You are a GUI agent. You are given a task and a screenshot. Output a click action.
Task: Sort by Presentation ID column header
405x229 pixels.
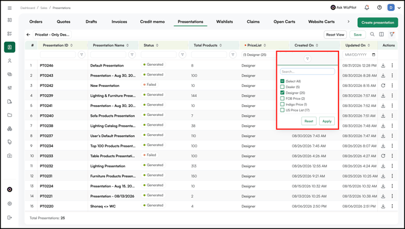tap(58, 45)
